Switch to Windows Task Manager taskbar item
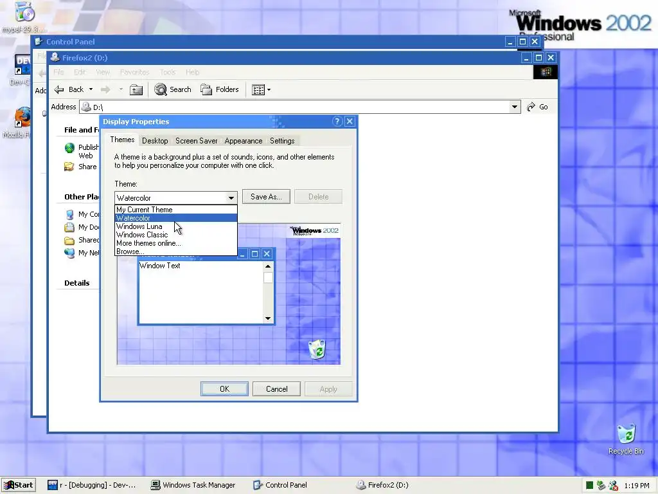Viewport: 658px width, 494px height. (x=193, y=485)
